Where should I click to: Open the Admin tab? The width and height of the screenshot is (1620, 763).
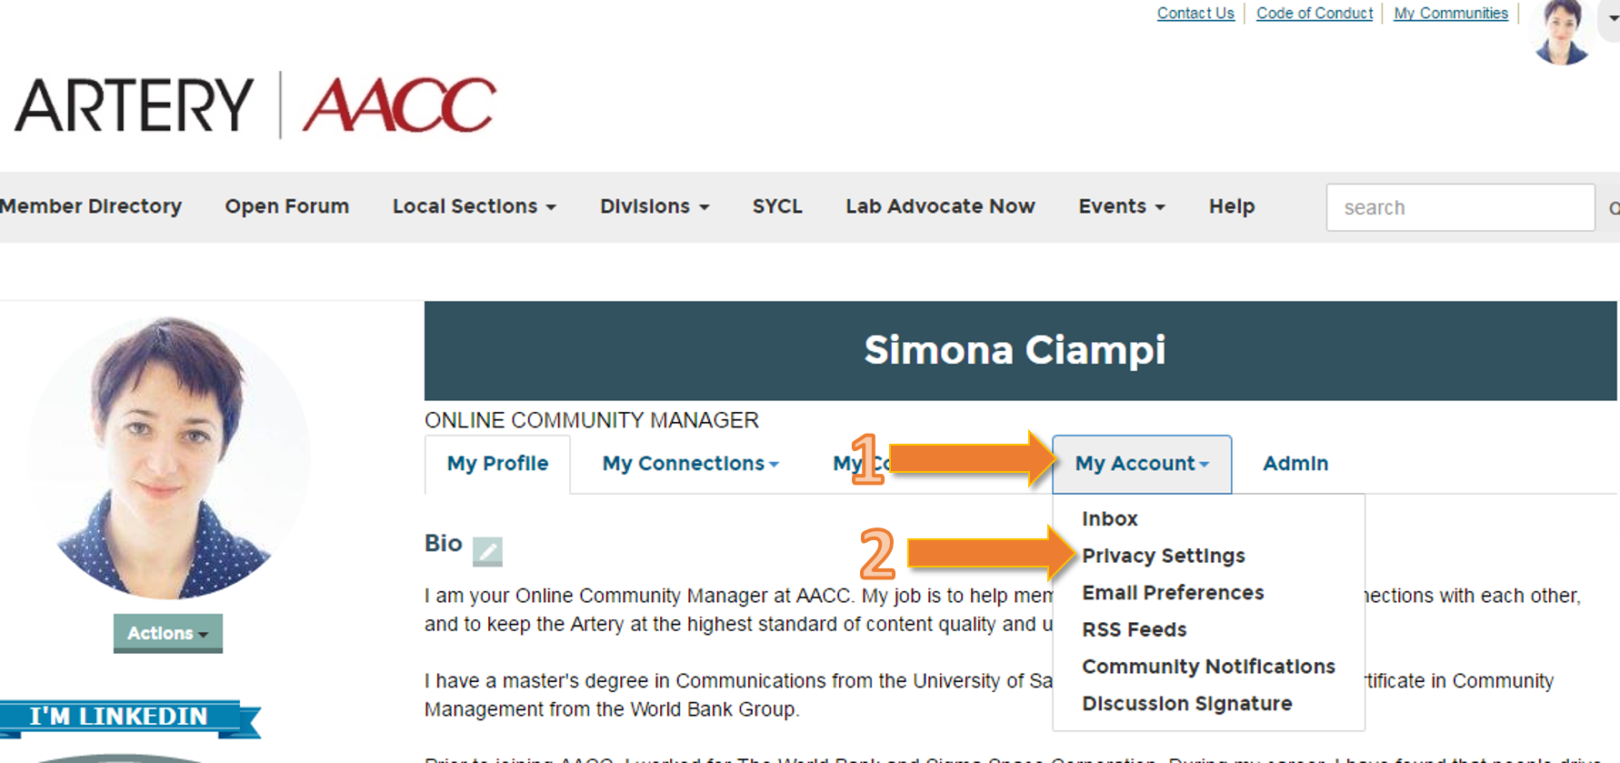(x=1295, y=464)
